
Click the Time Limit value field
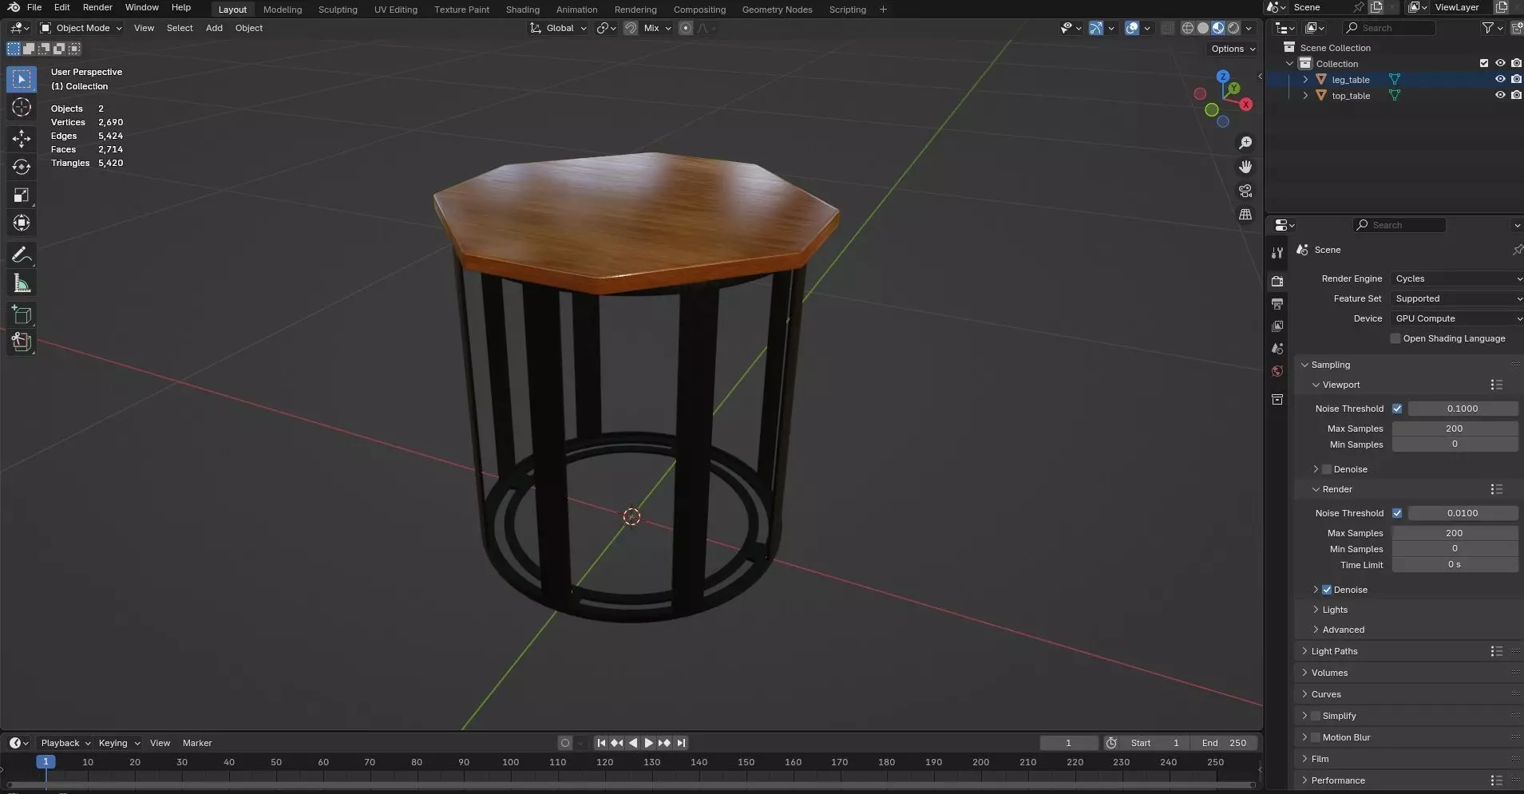click(1455, 564)
